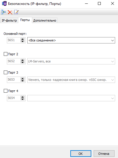Viewport: 118px width, 158px height.
Task: Click the red X delete icon
Action: pos(10,12)
